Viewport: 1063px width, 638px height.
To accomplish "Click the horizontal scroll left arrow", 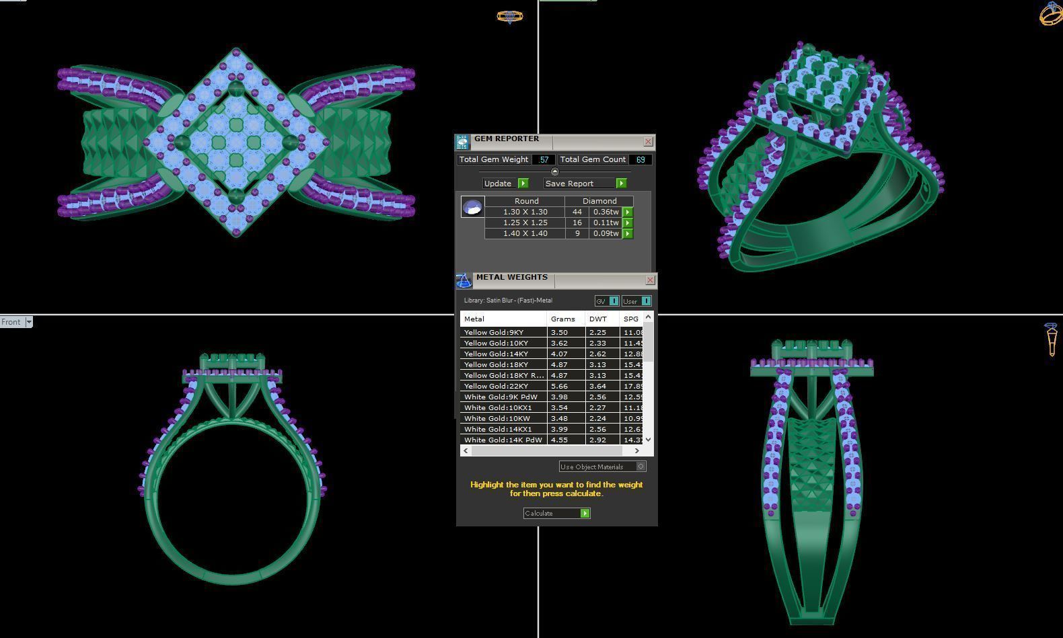I will pyautogui.click(x=466, y=451).
